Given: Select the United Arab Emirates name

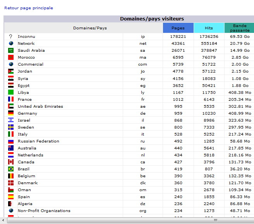Looking at the screenshot, I should click(x=40, y=106).
